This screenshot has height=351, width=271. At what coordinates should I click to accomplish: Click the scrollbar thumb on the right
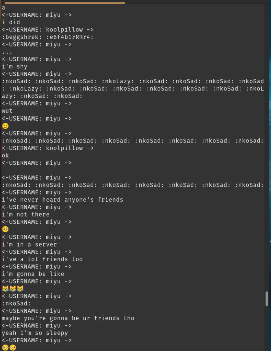[267, 299]
